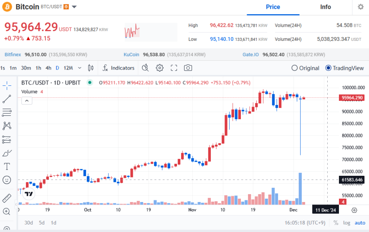
Task: Set chart range to 30d
Action: [28, 222]
